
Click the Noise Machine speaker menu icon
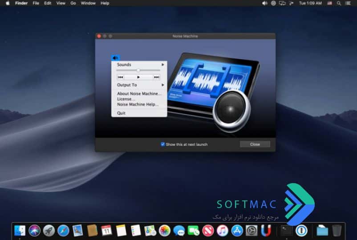click(x=115, y=58)
